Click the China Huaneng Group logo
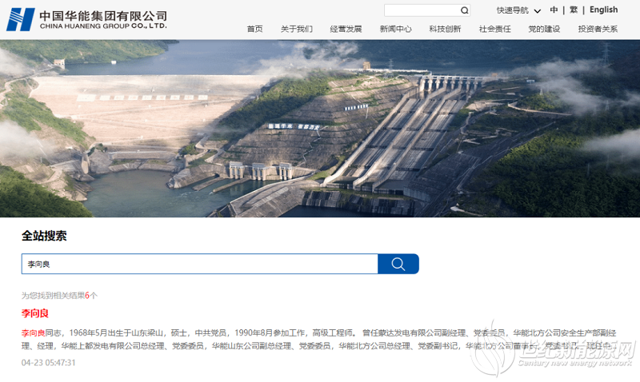 (86, 19)
